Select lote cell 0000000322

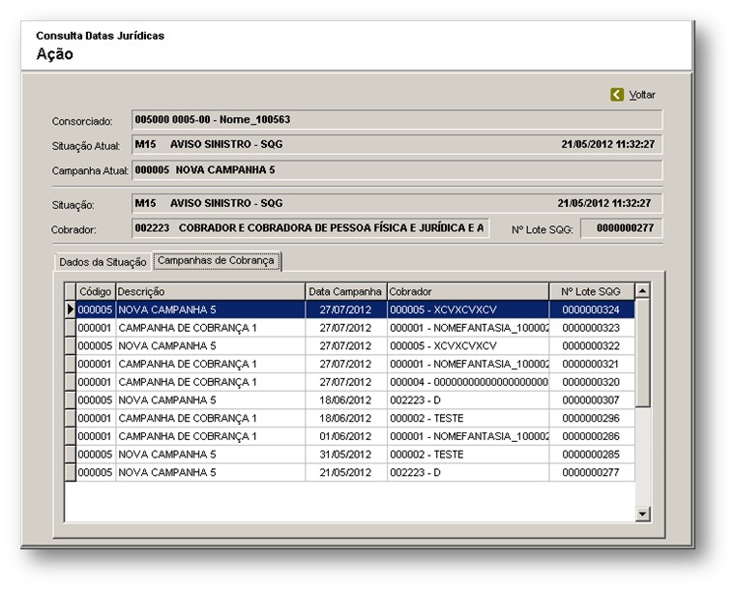(x=592, y=346)
